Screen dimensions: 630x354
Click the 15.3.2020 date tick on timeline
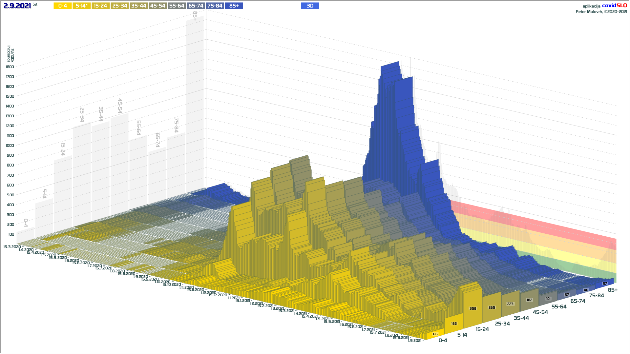12,247
